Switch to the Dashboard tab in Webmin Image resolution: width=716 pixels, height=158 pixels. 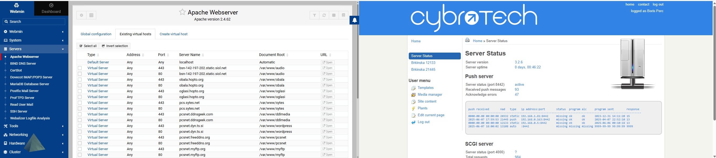pyautogui.click(x=51, y=8)
